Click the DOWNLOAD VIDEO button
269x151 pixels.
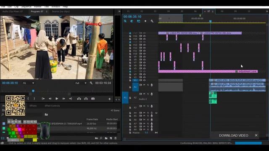(x=234, y=135)
